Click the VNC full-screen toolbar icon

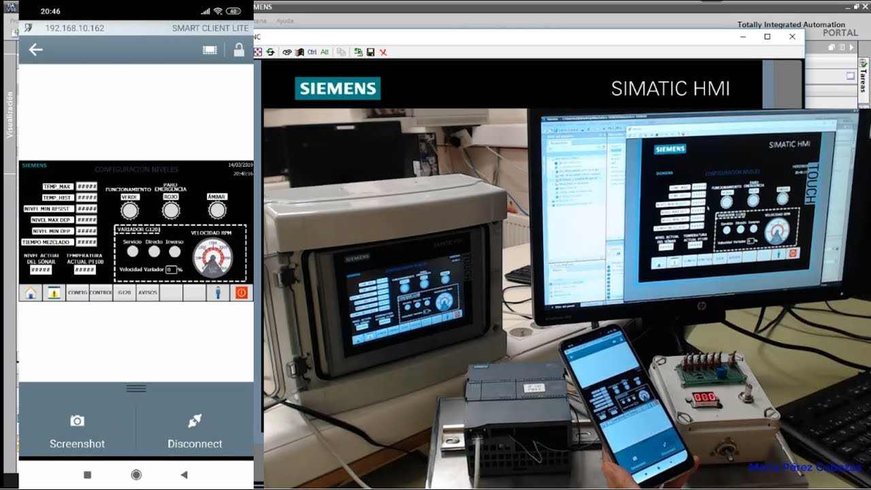click(x=257, y=52)
